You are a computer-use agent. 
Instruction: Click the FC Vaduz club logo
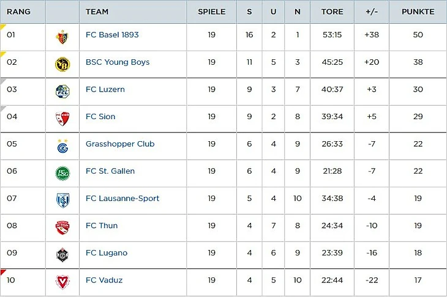click(x=62, y=281)
